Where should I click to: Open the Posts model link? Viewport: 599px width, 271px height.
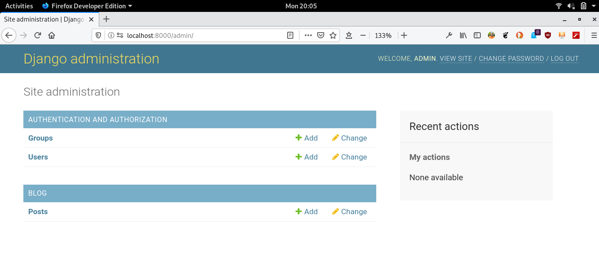[x=38, y=212]
